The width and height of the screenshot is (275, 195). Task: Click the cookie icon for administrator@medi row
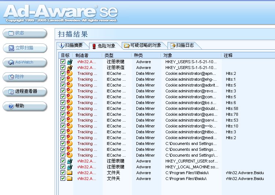coord(70,138)
